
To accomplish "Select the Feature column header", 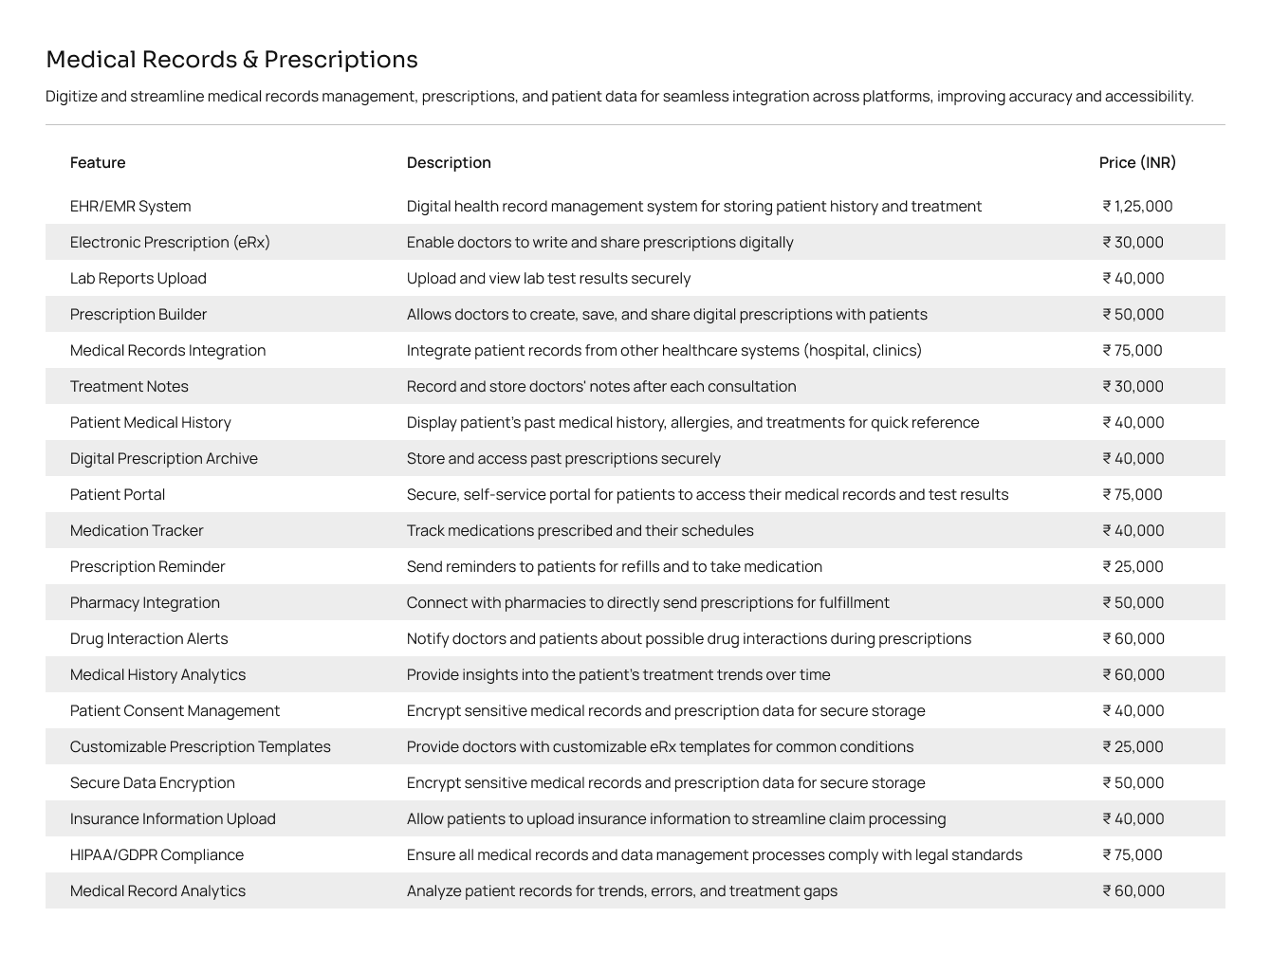I will 98,162.
